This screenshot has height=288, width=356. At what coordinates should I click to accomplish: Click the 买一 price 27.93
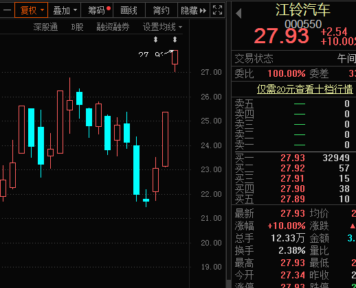click(x=293, y=158)
